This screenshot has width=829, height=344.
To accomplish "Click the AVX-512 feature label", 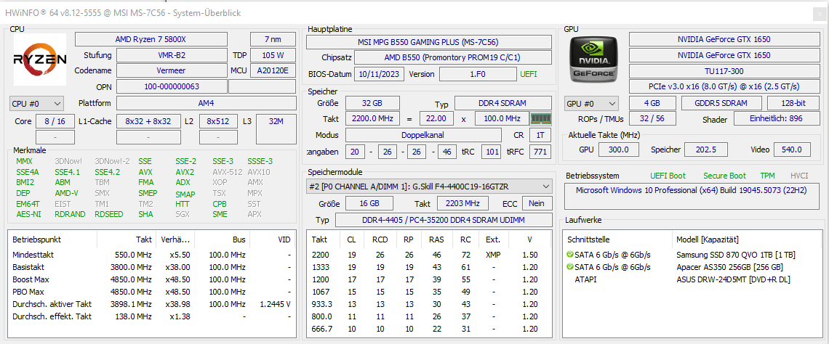I will pos(228,172).
